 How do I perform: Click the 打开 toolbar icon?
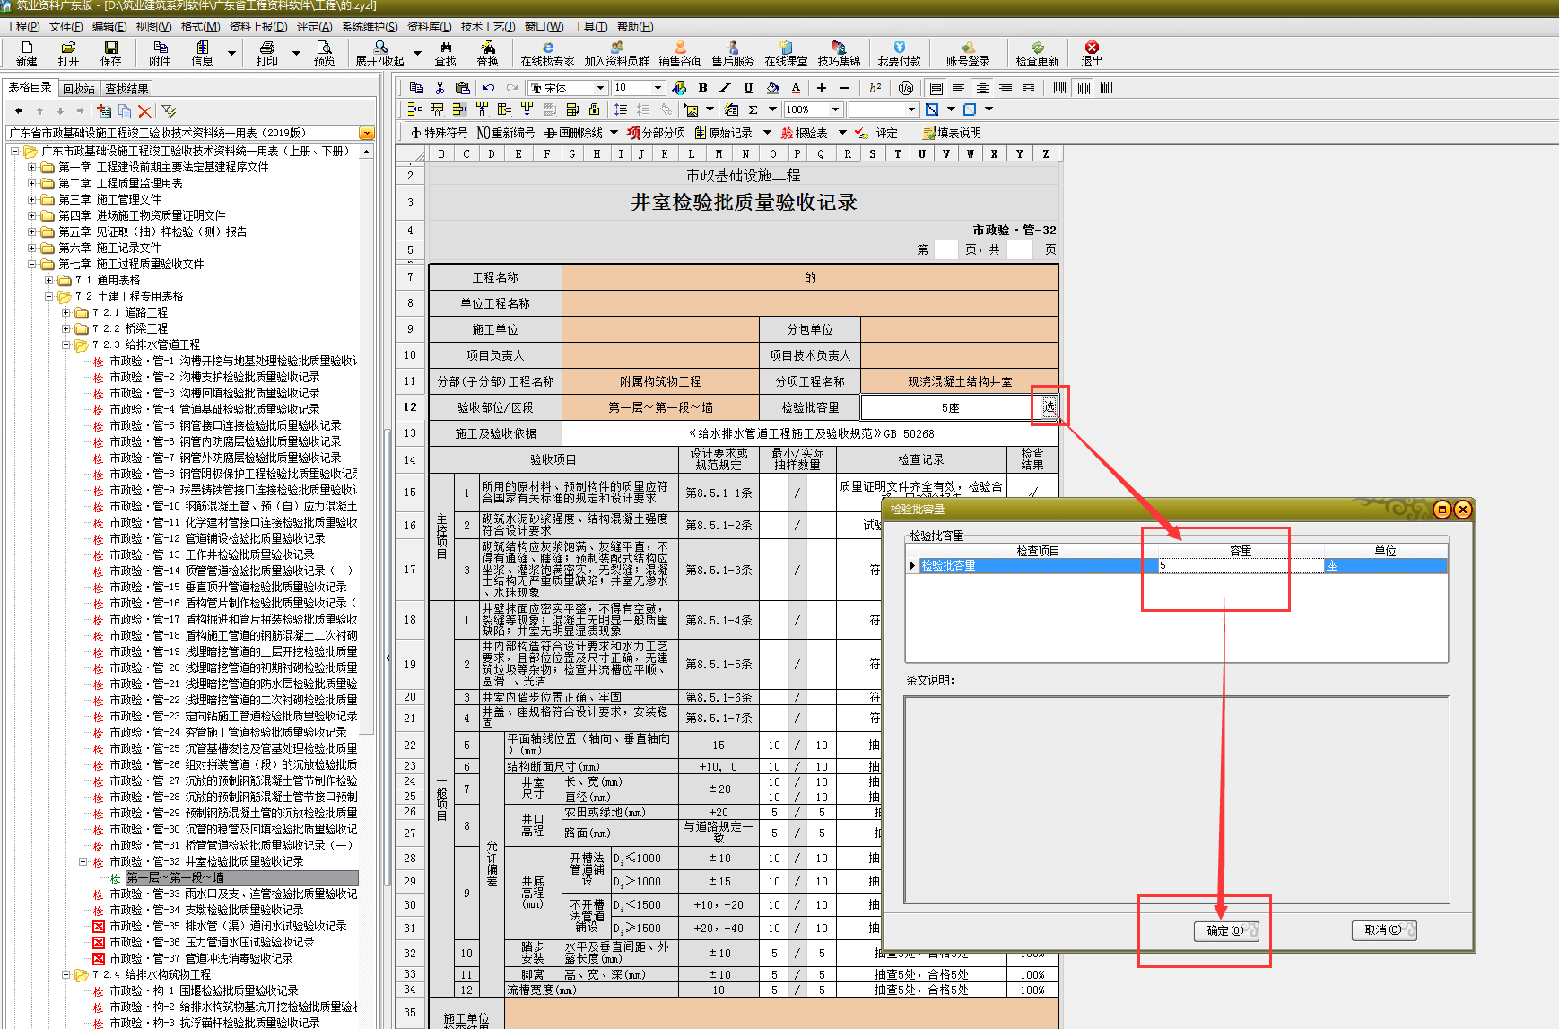(x=68, y=54)
